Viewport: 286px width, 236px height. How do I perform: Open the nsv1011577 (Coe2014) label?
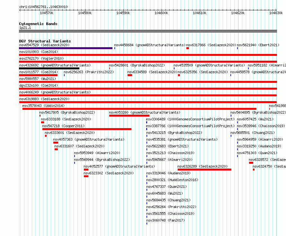[x=39, y=72]
